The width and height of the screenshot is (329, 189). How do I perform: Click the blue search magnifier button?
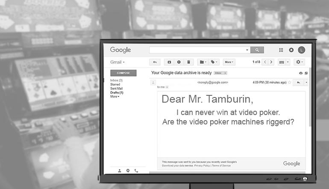257,50
